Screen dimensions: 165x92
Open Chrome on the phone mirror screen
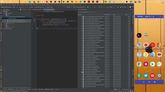point(139,64)
